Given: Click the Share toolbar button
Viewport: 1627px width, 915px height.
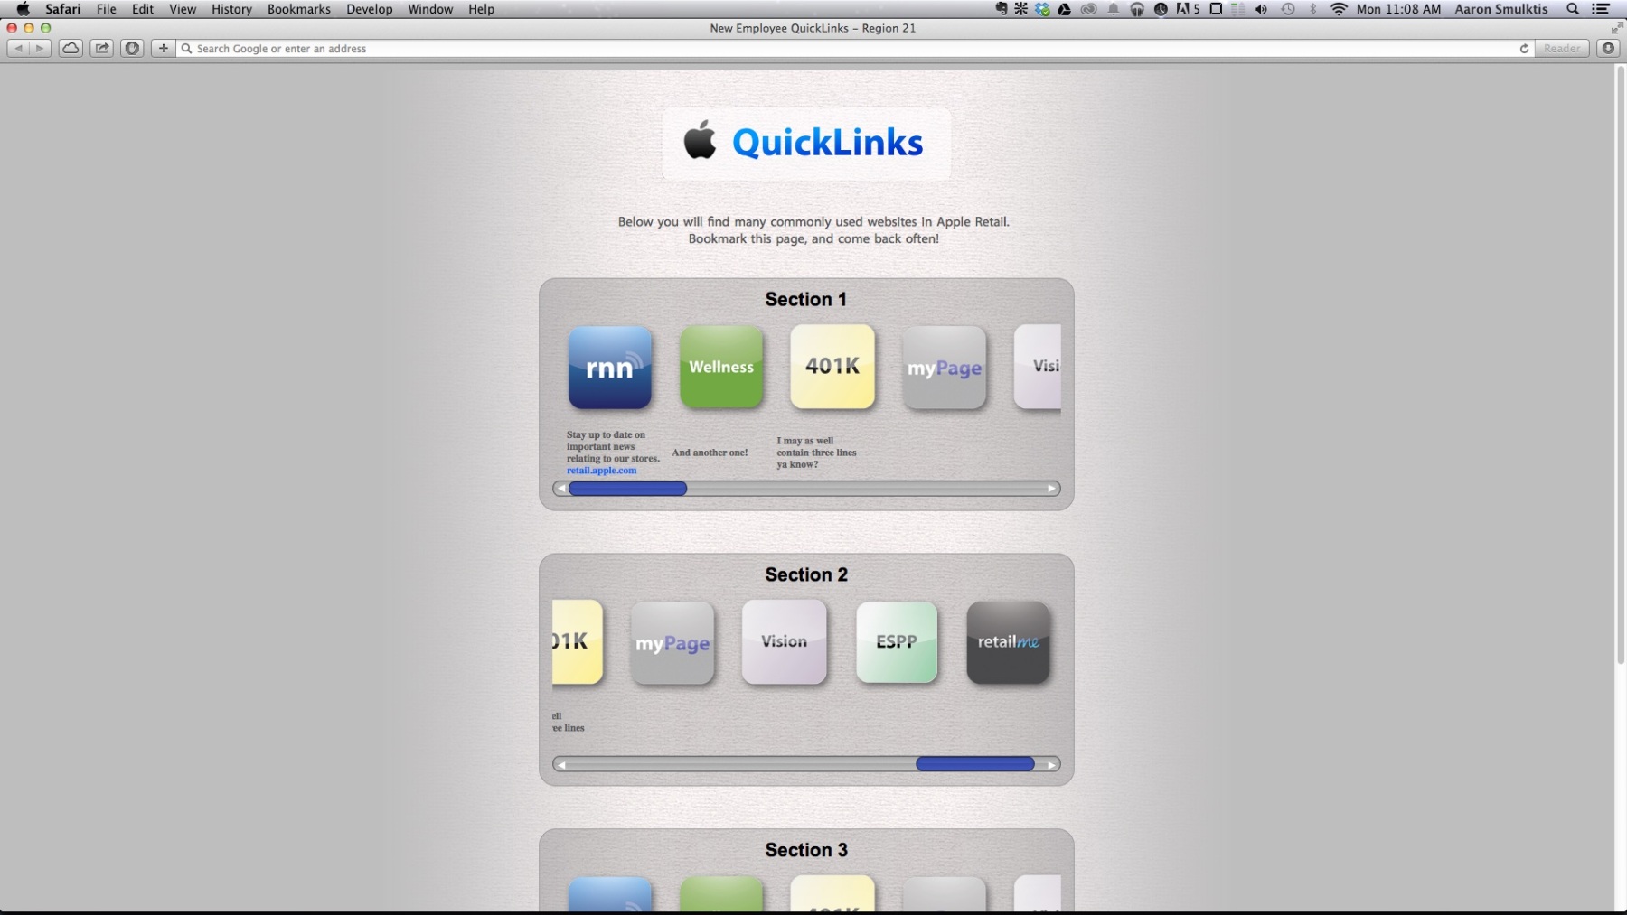Looking at the screenshot, I should click(x=102, y=49).
